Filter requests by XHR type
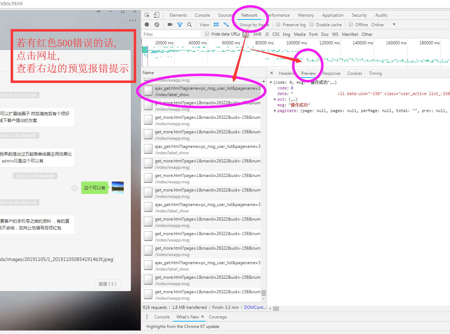450x334 pixels. [x=257, y=34]
